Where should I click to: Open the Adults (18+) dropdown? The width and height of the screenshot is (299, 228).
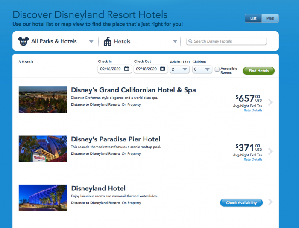click(x=180, y=69)
